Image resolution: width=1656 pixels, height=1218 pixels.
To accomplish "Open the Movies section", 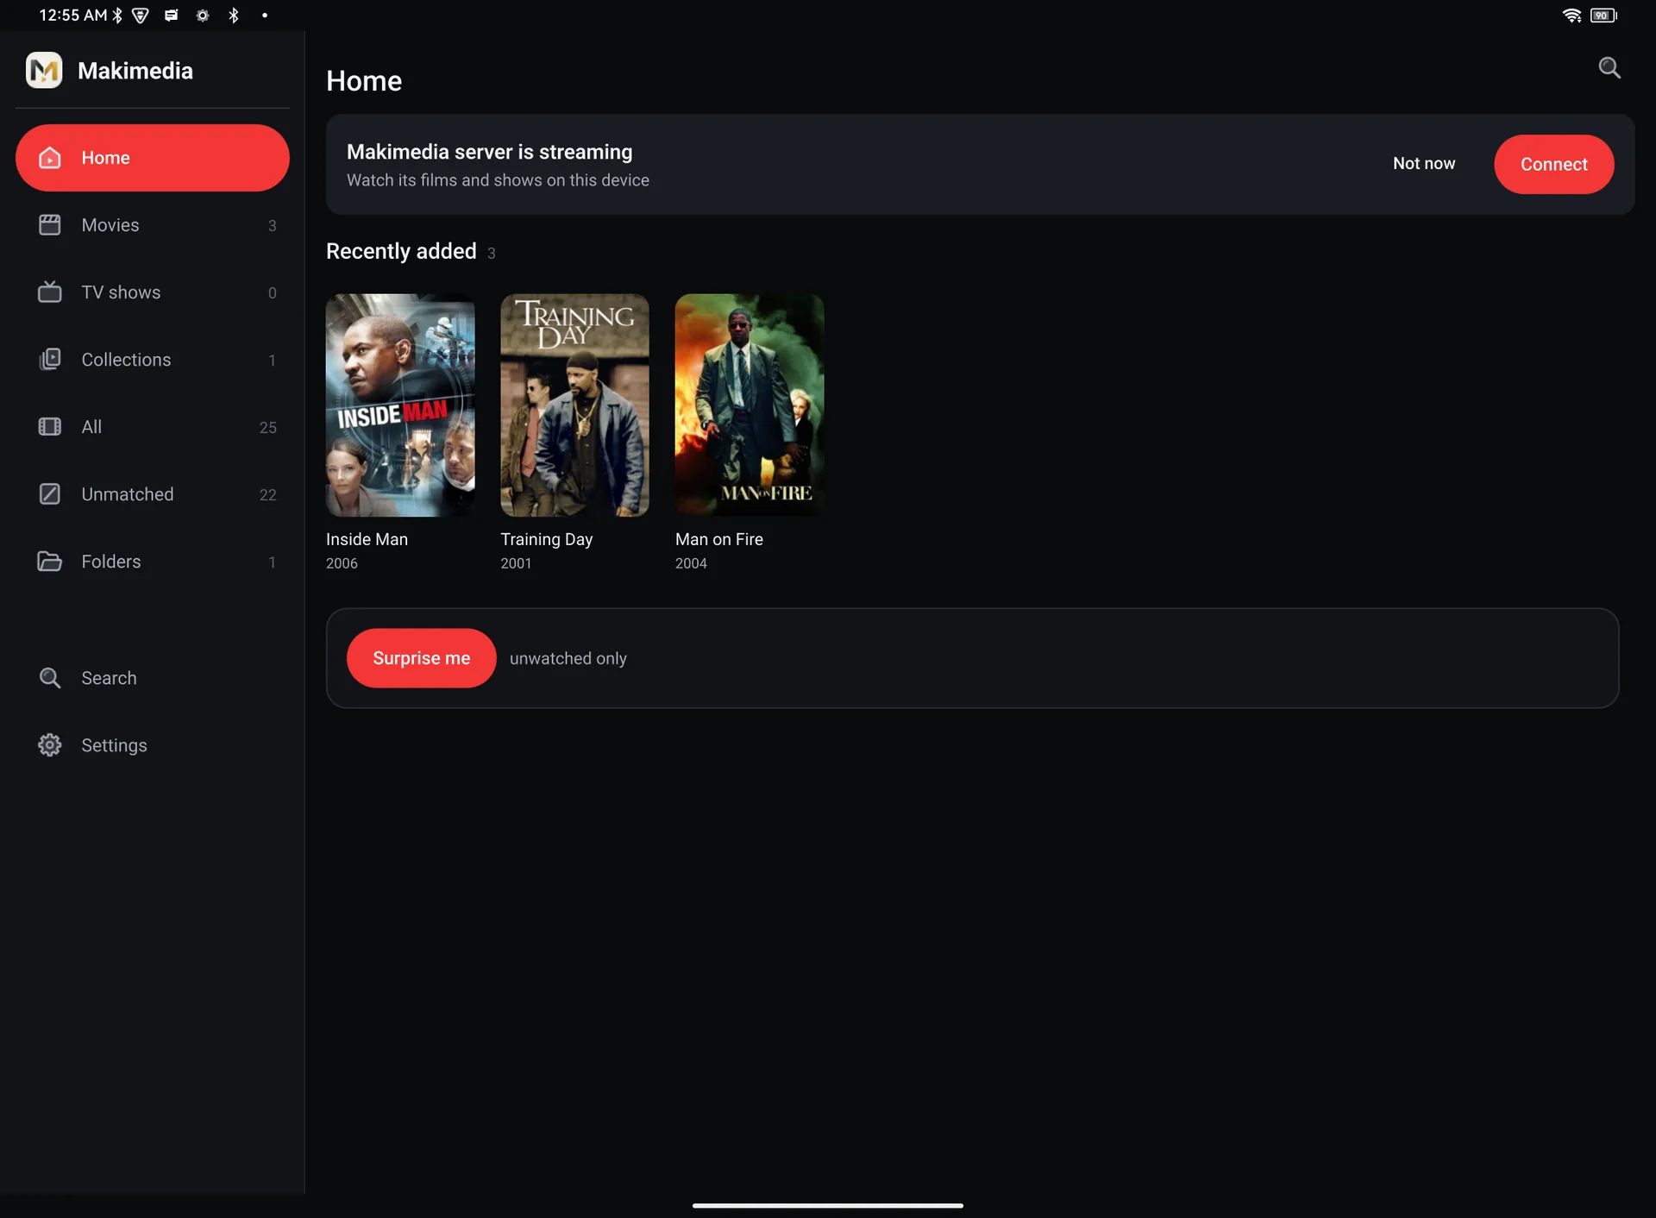I will click(x=153, y=225).
